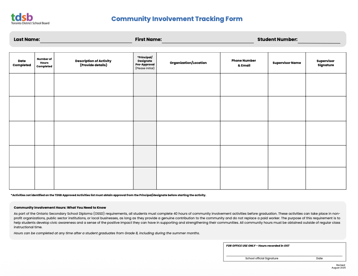Click the 'First Name:' label
Screen dimensions: 358x276
click(x=148, y=39)
